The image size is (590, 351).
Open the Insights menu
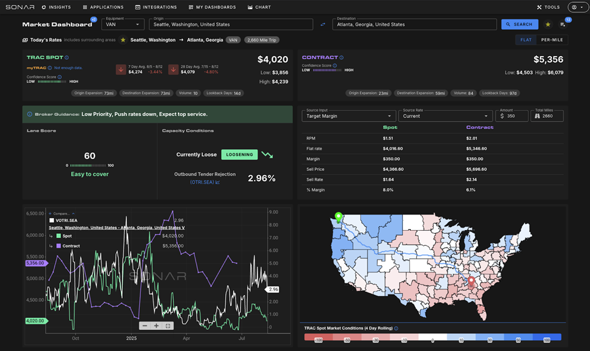(56, 7)
